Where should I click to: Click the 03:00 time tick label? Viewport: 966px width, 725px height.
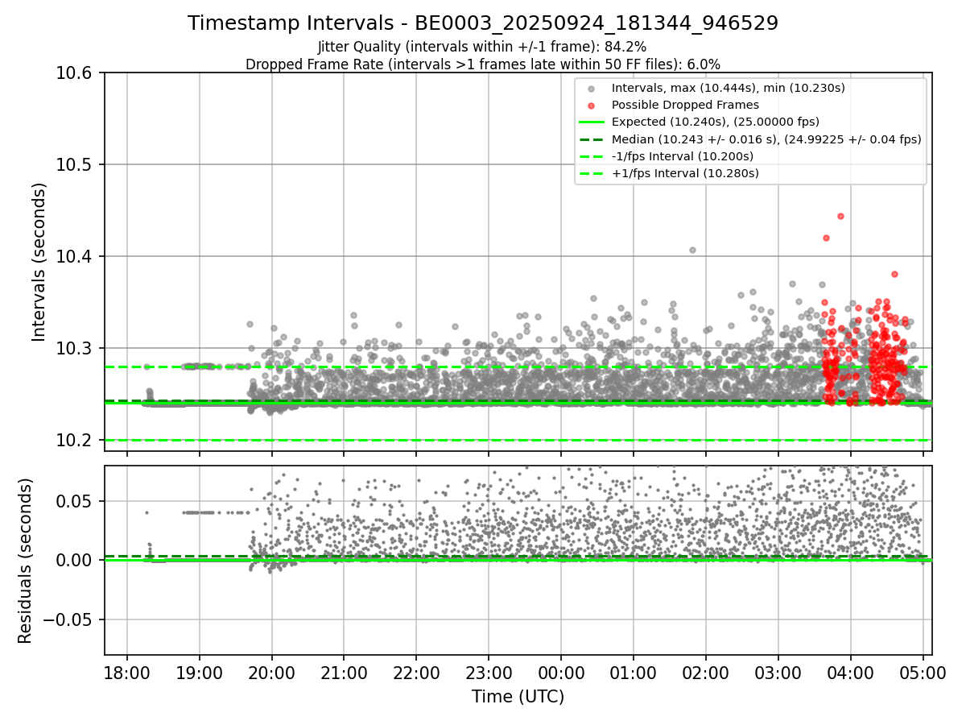point(778,672)
